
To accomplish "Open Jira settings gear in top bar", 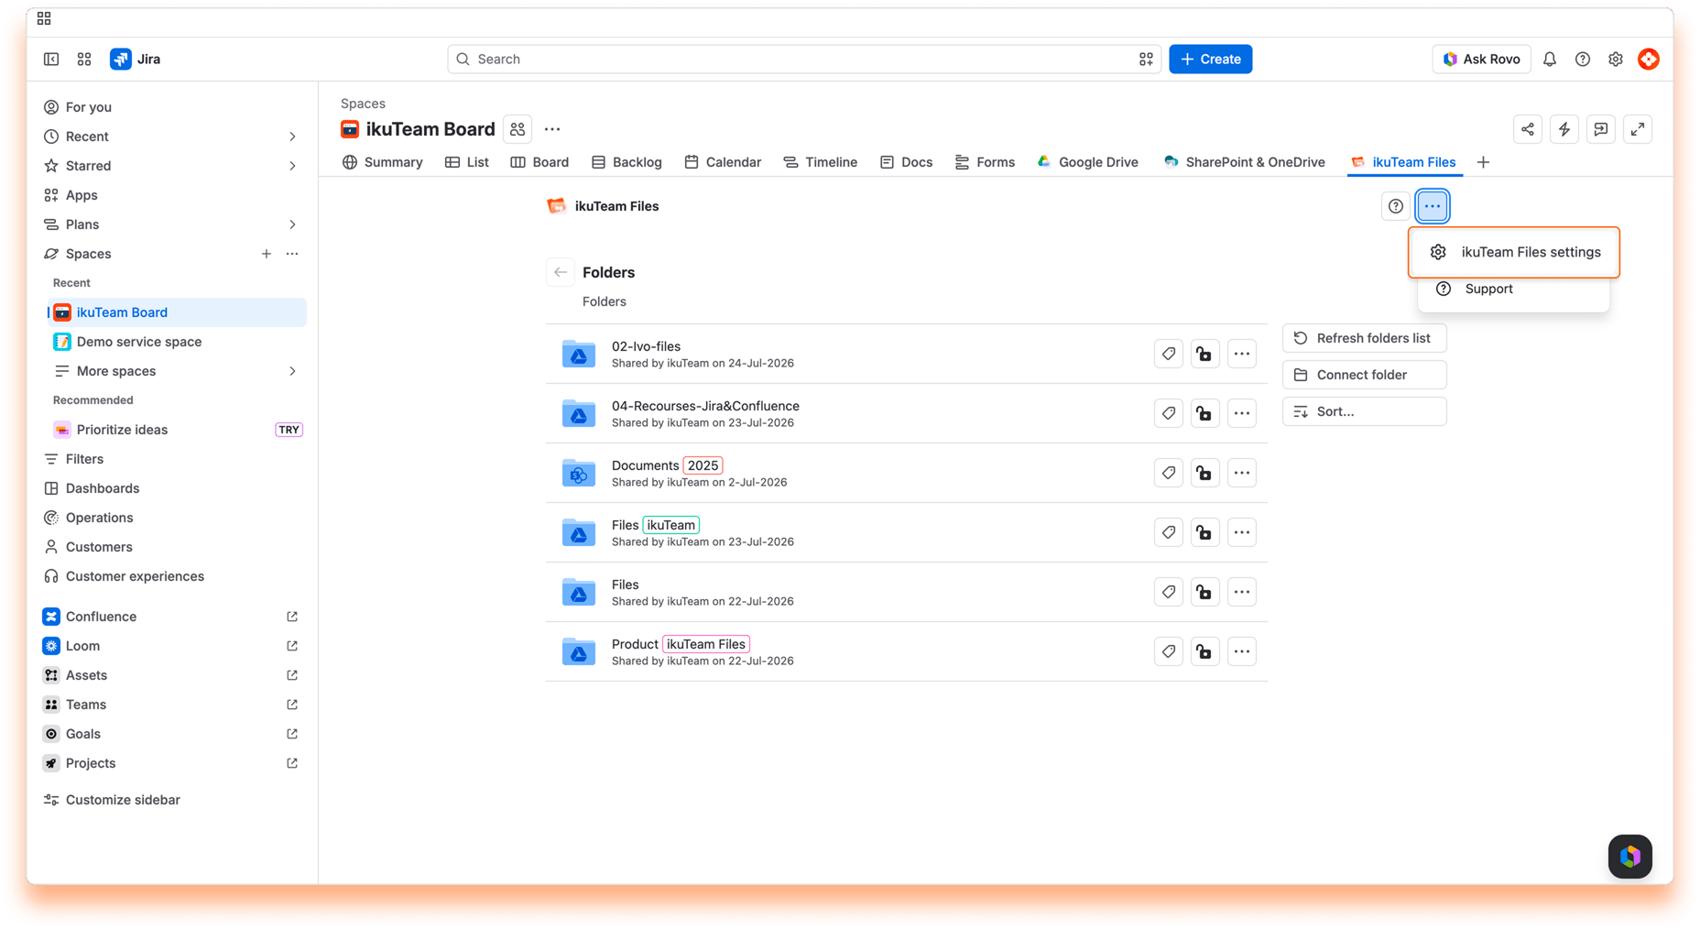I will [1616, 59].
